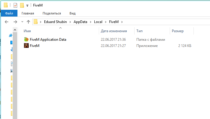Screen dimensions: 210x119
Task: Expand chevron before Eduard Shubin in path
Action: click(x=41, y=22)
